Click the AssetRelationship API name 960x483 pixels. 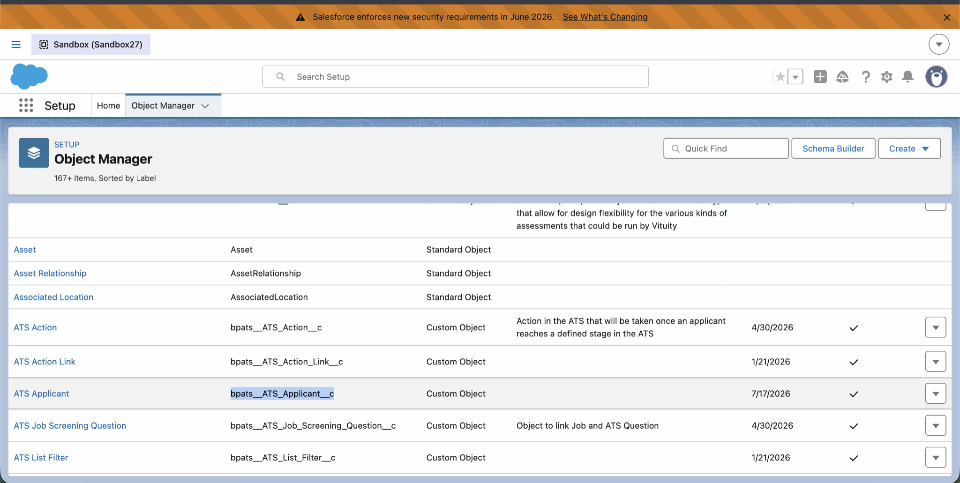[x=266, y=273]
